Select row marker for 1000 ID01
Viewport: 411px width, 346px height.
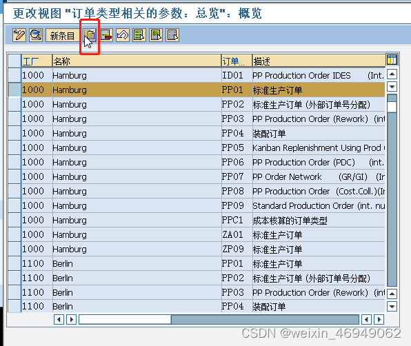pyautogui.click(x=14, y=75)
